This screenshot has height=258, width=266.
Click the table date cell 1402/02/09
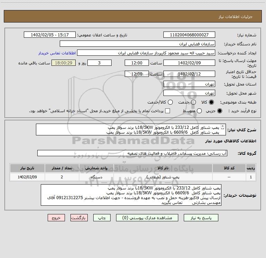tap(27, 177)
